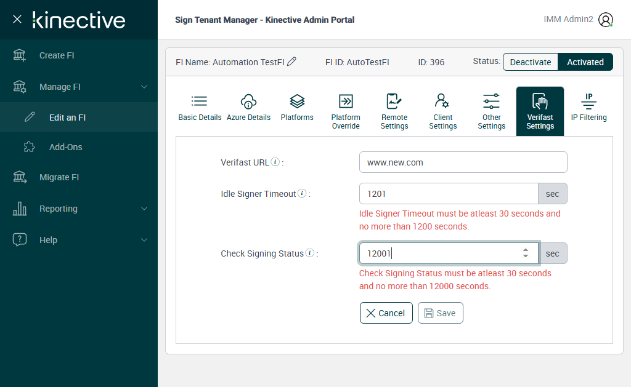Screen dimensions: 631x387
Task: Click the Help question mark icon
Action: tap(20, 239)
